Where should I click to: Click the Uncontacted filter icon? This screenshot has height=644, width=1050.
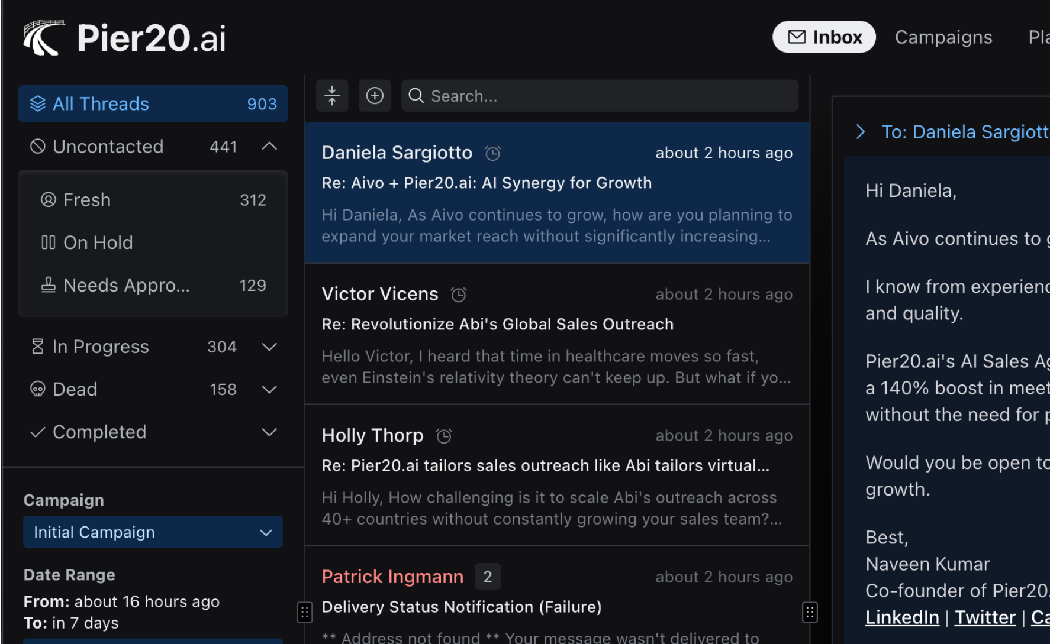(x=37, y=146)
